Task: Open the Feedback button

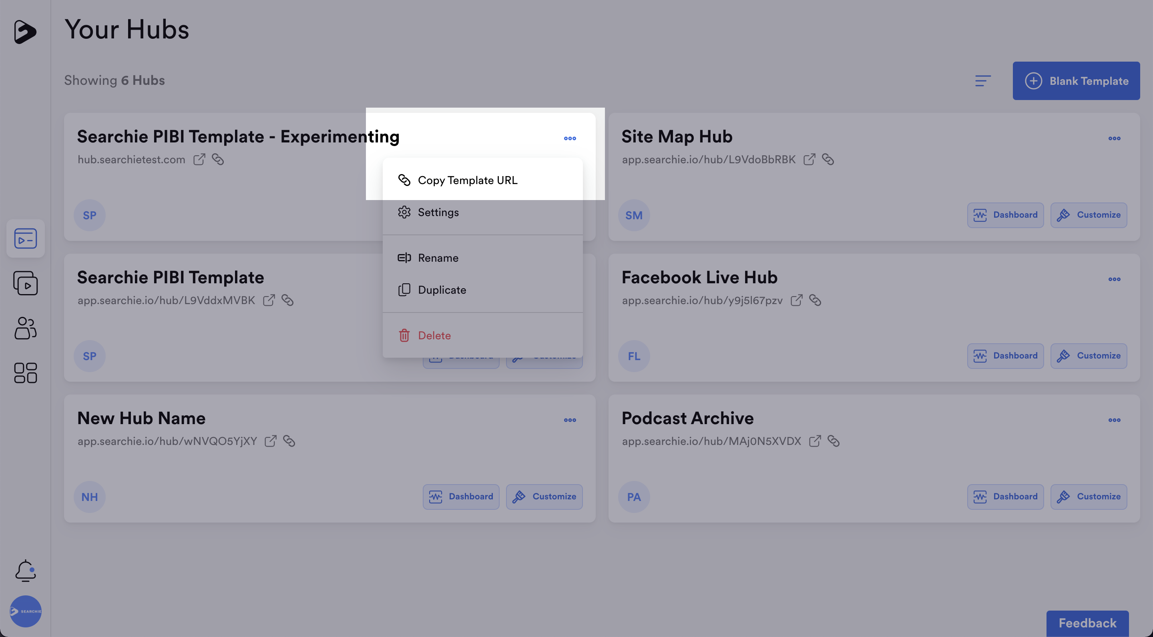Action: pos(1087,623)
